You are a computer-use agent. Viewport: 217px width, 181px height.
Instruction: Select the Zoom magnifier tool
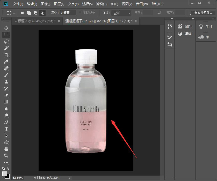tap(6, 156)
